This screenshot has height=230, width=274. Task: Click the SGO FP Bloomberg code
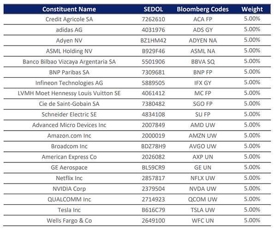(203, 104)
